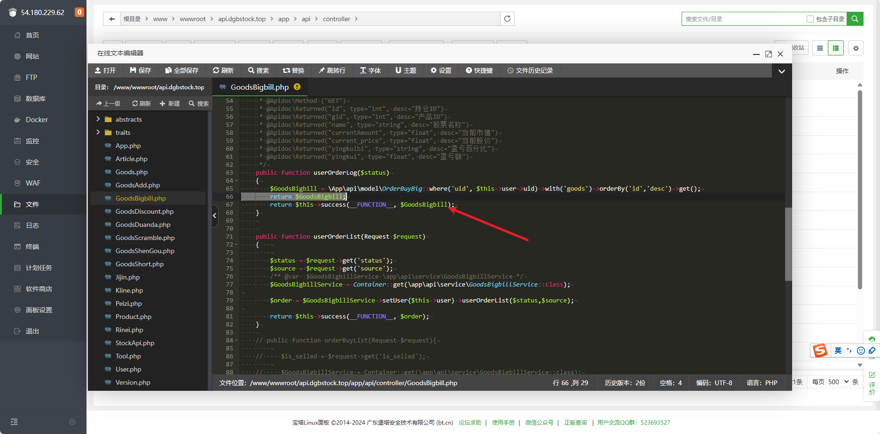Open the Search tool in editor toolbar
Screen dimensions: 880x434
[x=258, y=70]
